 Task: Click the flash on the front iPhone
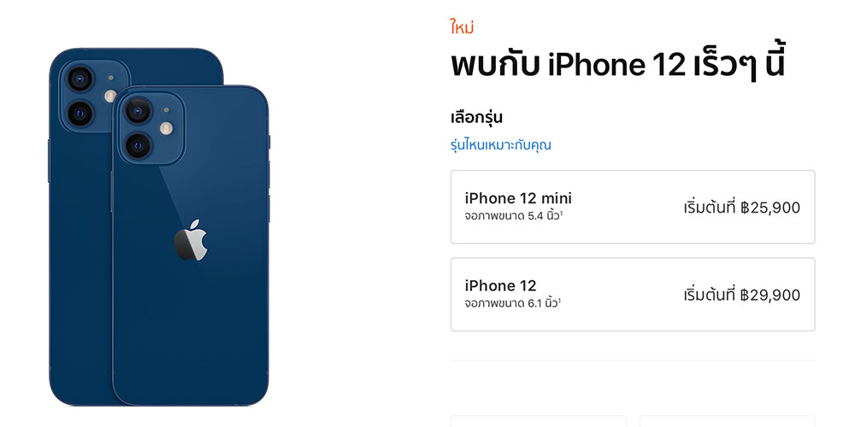click(x=167, y=129)
